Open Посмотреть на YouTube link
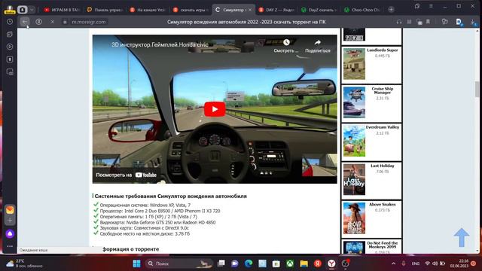Viewport: 482px width, 271px height. (x=127, y=175)
